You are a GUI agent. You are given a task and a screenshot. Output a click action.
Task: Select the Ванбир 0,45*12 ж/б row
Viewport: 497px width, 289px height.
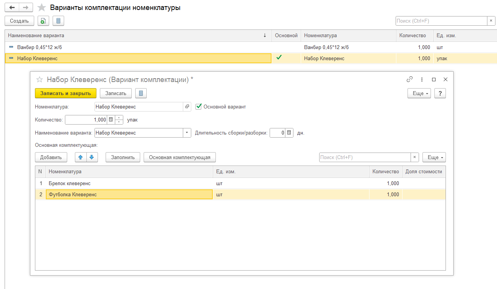pyautogui.click(x=251, y=47)
